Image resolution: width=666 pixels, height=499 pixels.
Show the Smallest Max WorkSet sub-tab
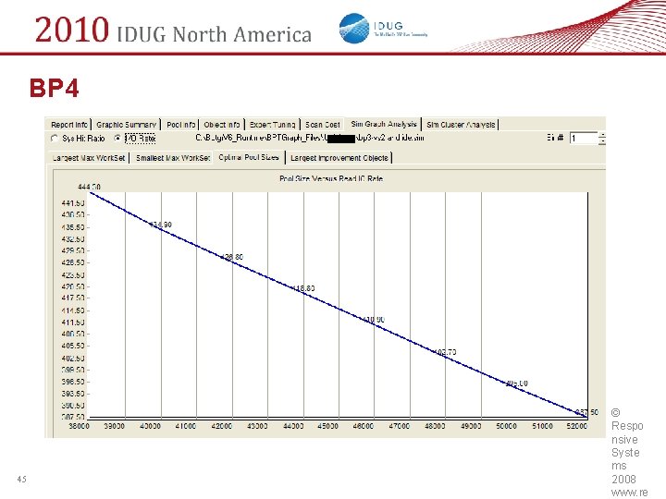tap(172, 158)
